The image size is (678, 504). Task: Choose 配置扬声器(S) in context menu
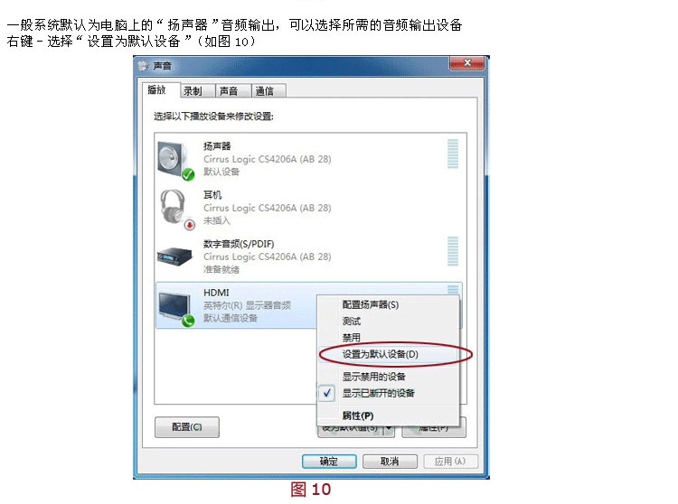371,304
